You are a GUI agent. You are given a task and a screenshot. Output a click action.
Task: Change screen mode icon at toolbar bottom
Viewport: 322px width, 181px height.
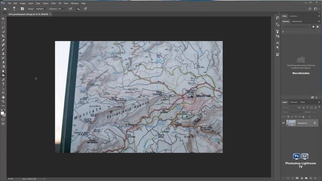tap(3, 124)
